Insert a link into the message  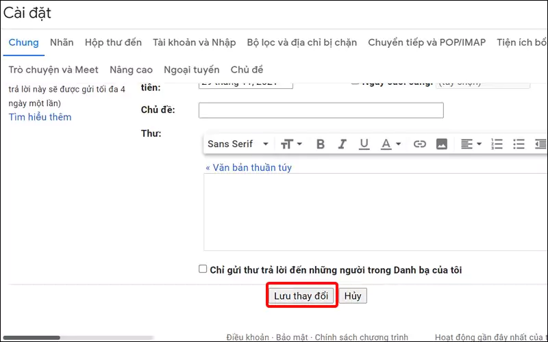(x=419, y=144)
